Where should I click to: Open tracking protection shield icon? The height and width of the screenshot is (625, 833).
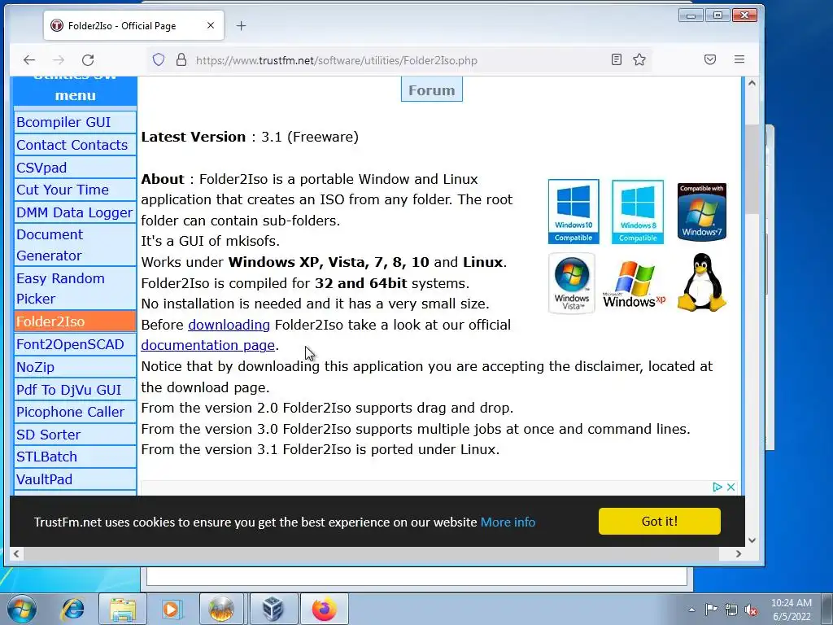tap(159, 59)
